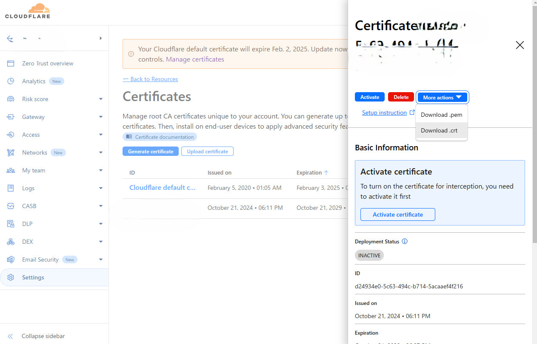The width and height of the screenshot is (537, 344).
Task: Follow the Back to Resources link
Action: click(x=150, y=79)
